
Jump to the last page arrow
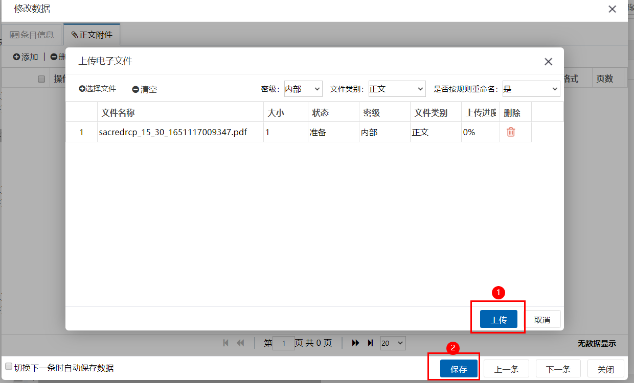coord(370,343)
